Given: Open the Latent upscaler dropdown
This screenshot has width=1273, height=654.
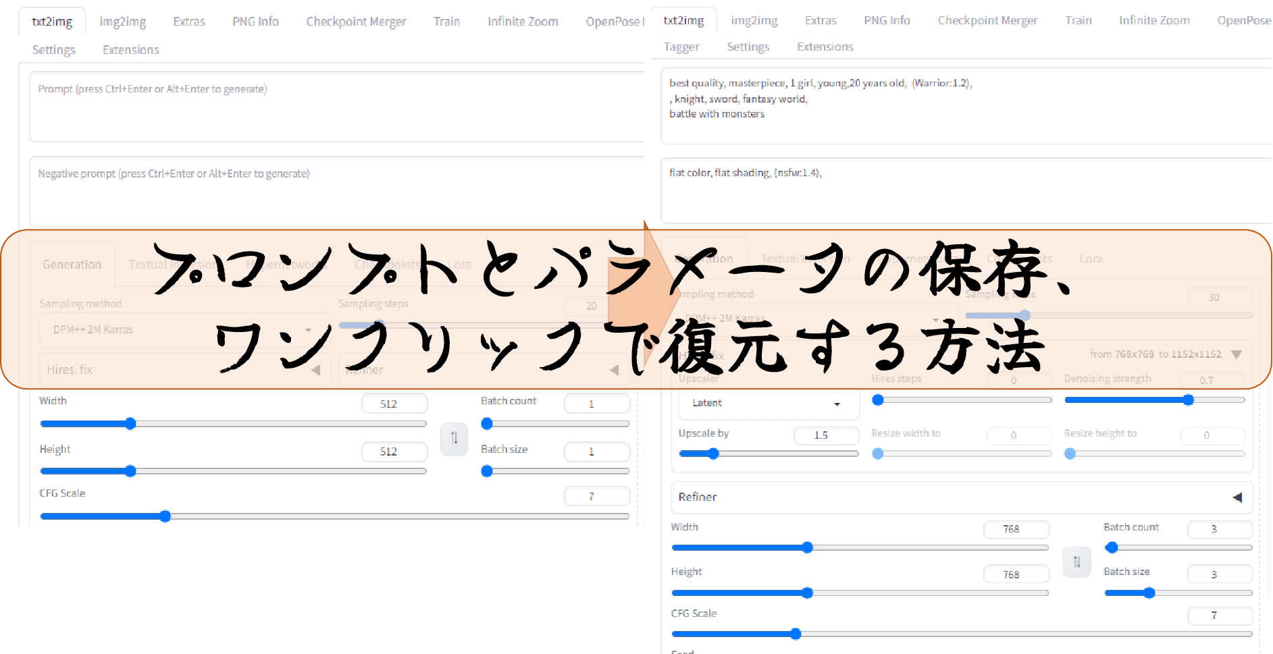Looking at the screenshot, I should tap(769, 403).
